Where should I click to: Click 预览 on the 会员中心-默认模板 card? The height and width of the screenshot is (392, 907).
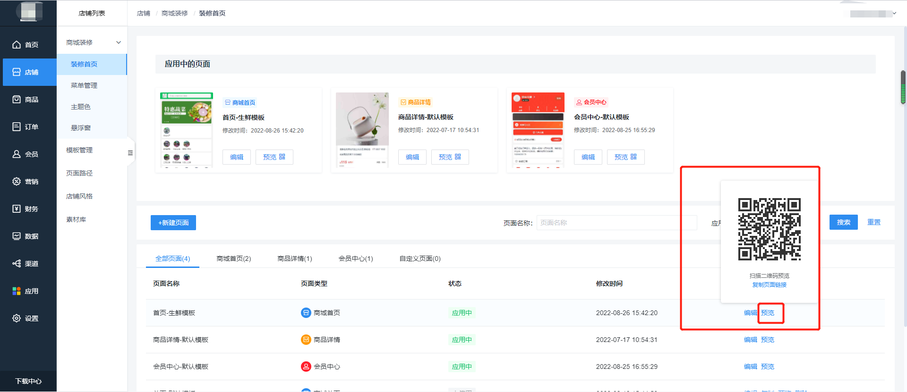click(626, 157)
